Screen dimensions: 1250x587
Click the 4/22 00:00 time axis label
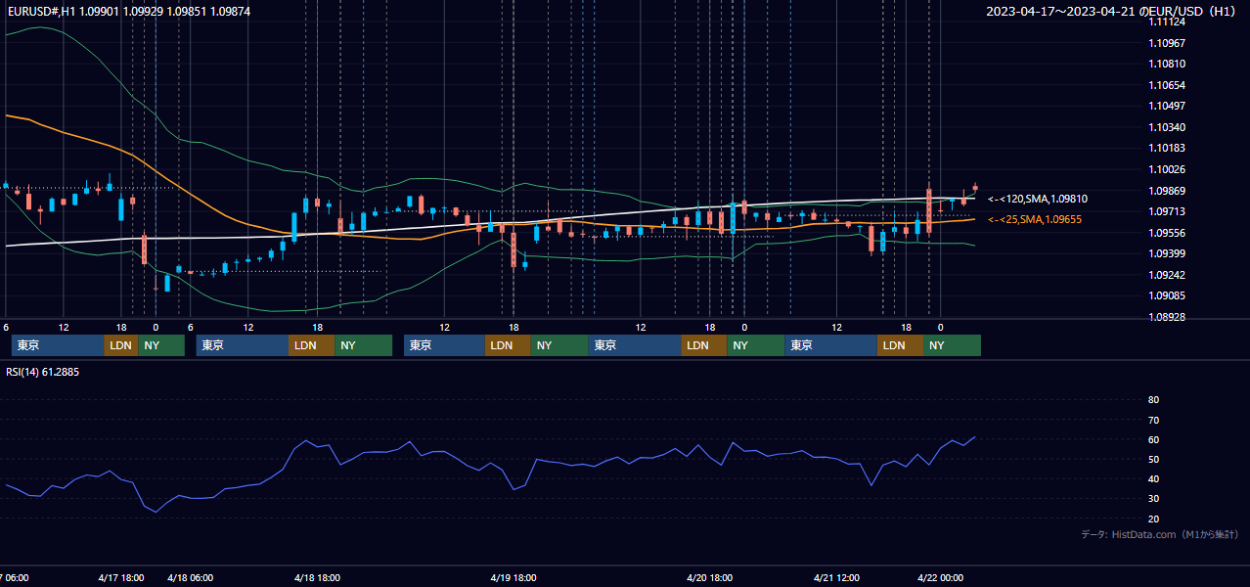click(x=941, y=577)
